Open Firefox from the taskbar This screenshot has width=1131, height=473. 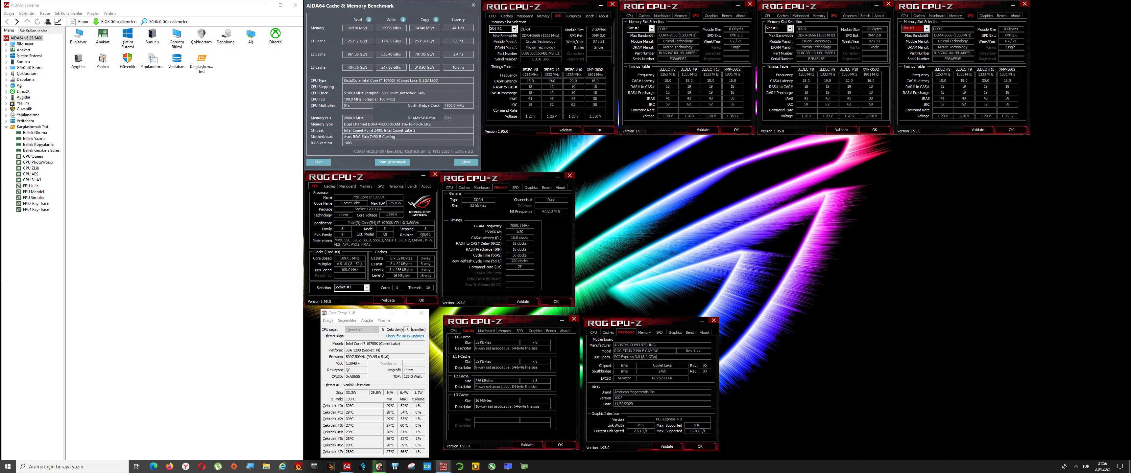pos(169,466)
